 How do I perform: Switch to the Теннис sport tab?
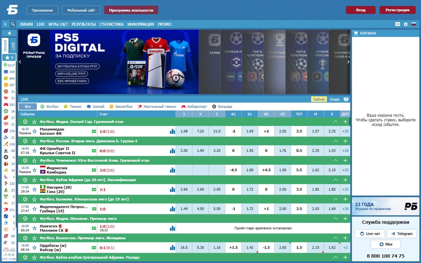point(73,107)
